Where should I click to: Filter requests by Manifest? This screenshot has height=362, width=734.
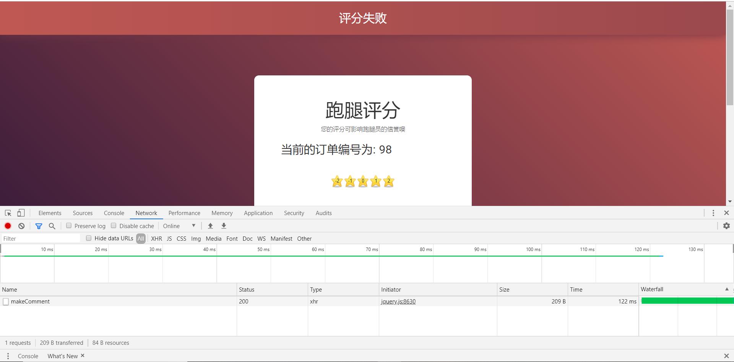pos(281,238)
